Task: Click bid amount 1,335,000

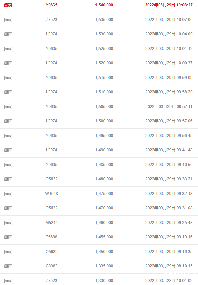Action: [x=104, y=266]
